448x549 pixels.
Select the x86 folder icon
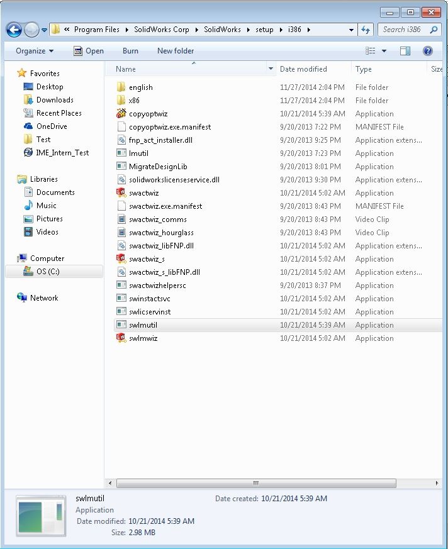pyautogui.click(x=121, y=101)
